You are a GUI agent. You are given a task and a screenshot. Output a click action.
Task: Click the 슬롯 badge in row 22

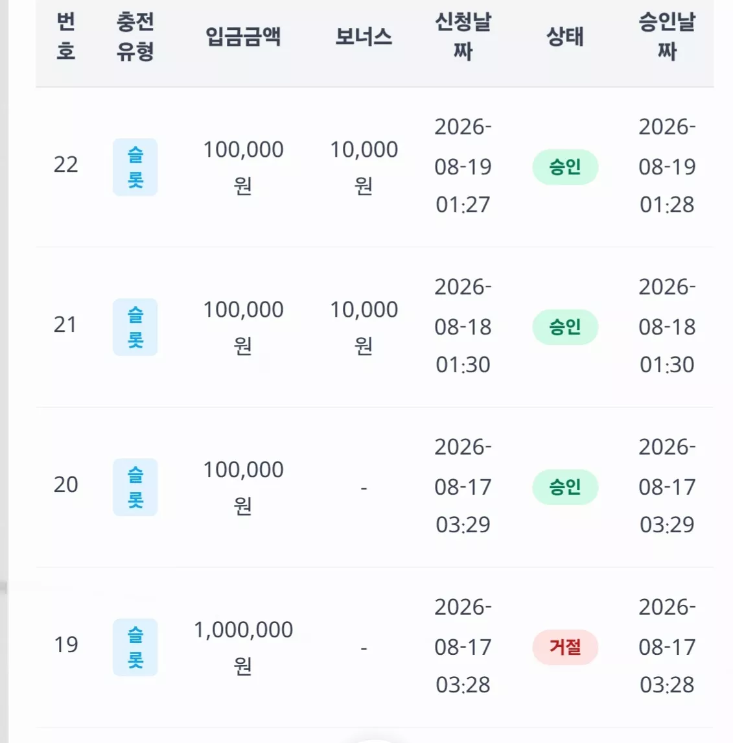135,167
